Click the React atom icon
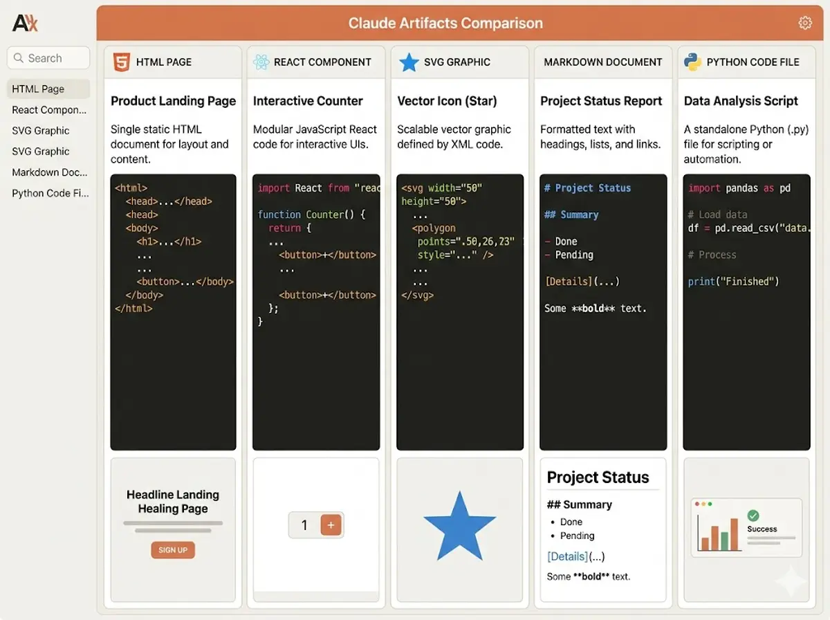Image resolution: width=830 pixels, height=620 pixels. 261,62
